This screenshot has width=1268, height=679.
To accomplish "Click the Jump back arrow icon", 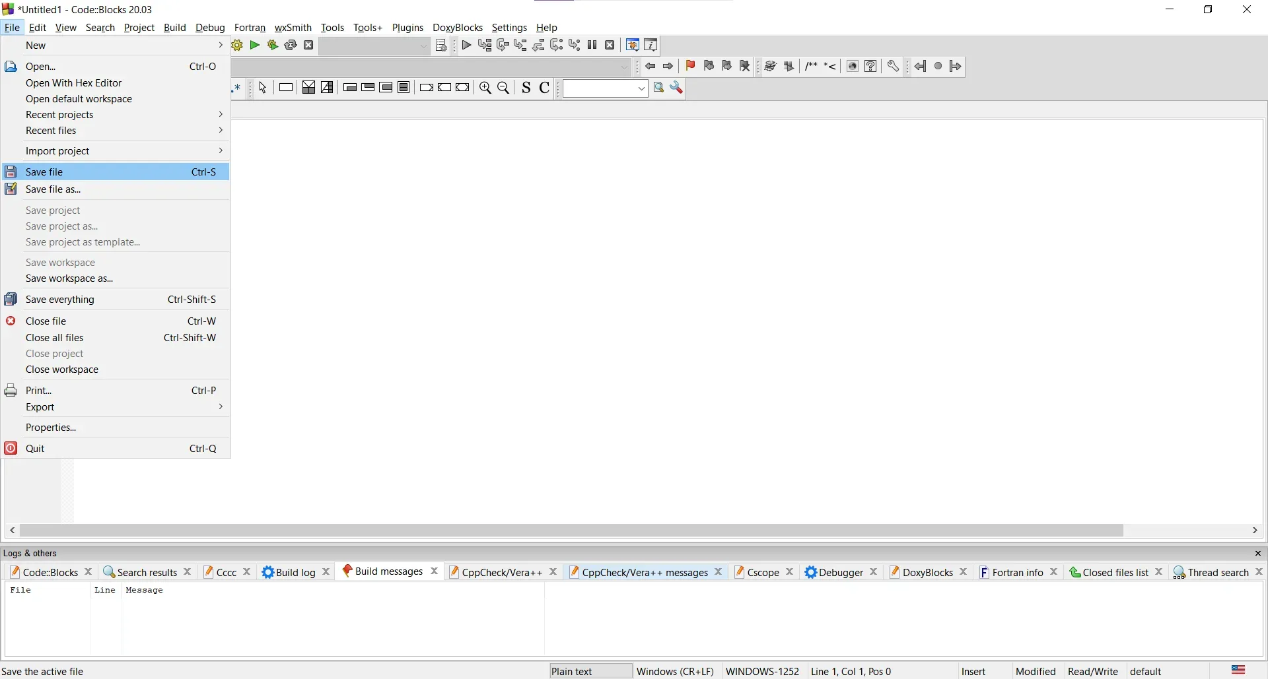I will [x=651, y=67].
